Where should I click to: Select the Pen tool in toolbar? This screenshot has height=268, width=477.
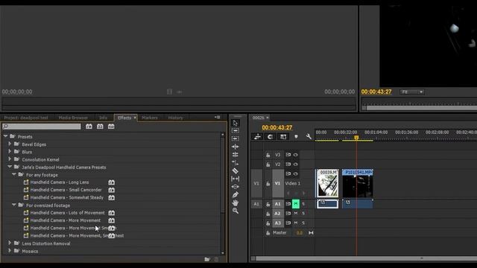(236, 195)
